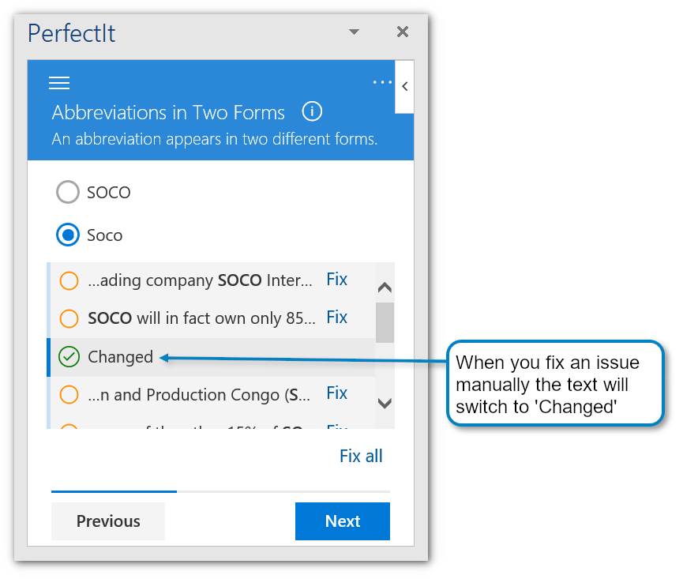Select the SOCO radio button

[x=69, y=192]
